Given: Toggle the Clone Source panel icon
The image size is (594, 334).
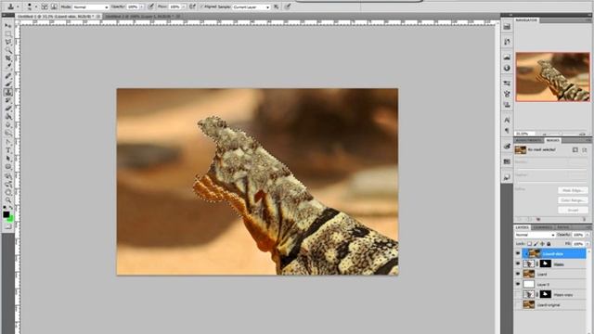Looking at the screenshot, I should (x=54, y=6).
